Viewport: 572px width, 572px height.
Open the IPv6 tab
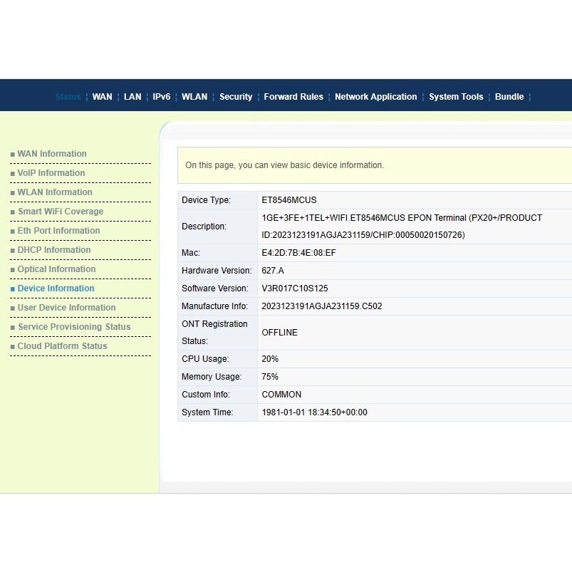coord(162,97)
